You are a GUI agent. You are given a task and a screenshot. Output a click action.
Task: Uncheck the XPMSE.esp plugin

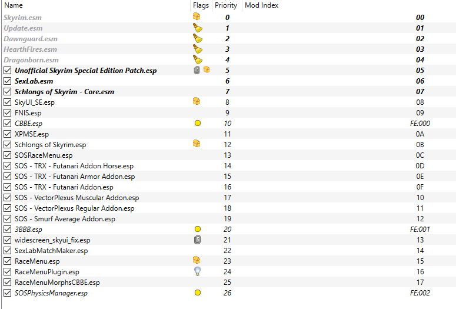pyautogui.click(x=8, y=134)
